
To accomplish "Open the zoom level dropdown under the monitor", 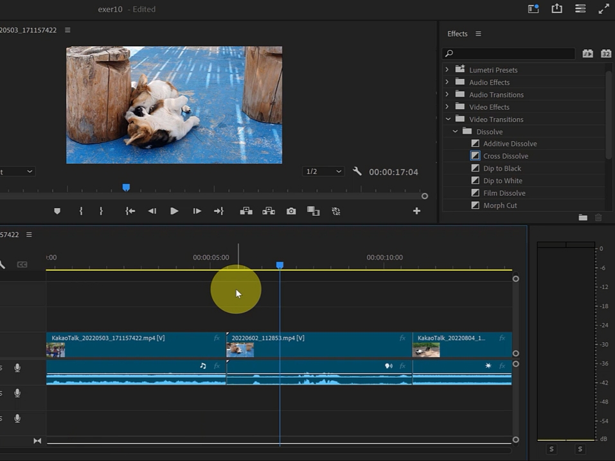I will [x=17, y=171].
